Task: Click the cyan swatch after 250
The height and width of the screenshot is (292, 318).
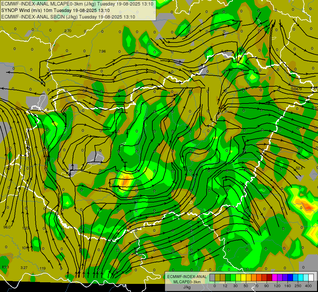Action: [301, 278]
